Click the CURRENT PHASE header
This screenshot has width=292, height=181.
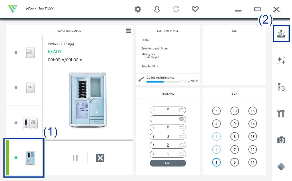pos(168,31)
